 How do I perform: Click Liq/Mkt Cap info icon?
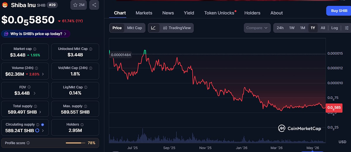click(x=86, y=87)
